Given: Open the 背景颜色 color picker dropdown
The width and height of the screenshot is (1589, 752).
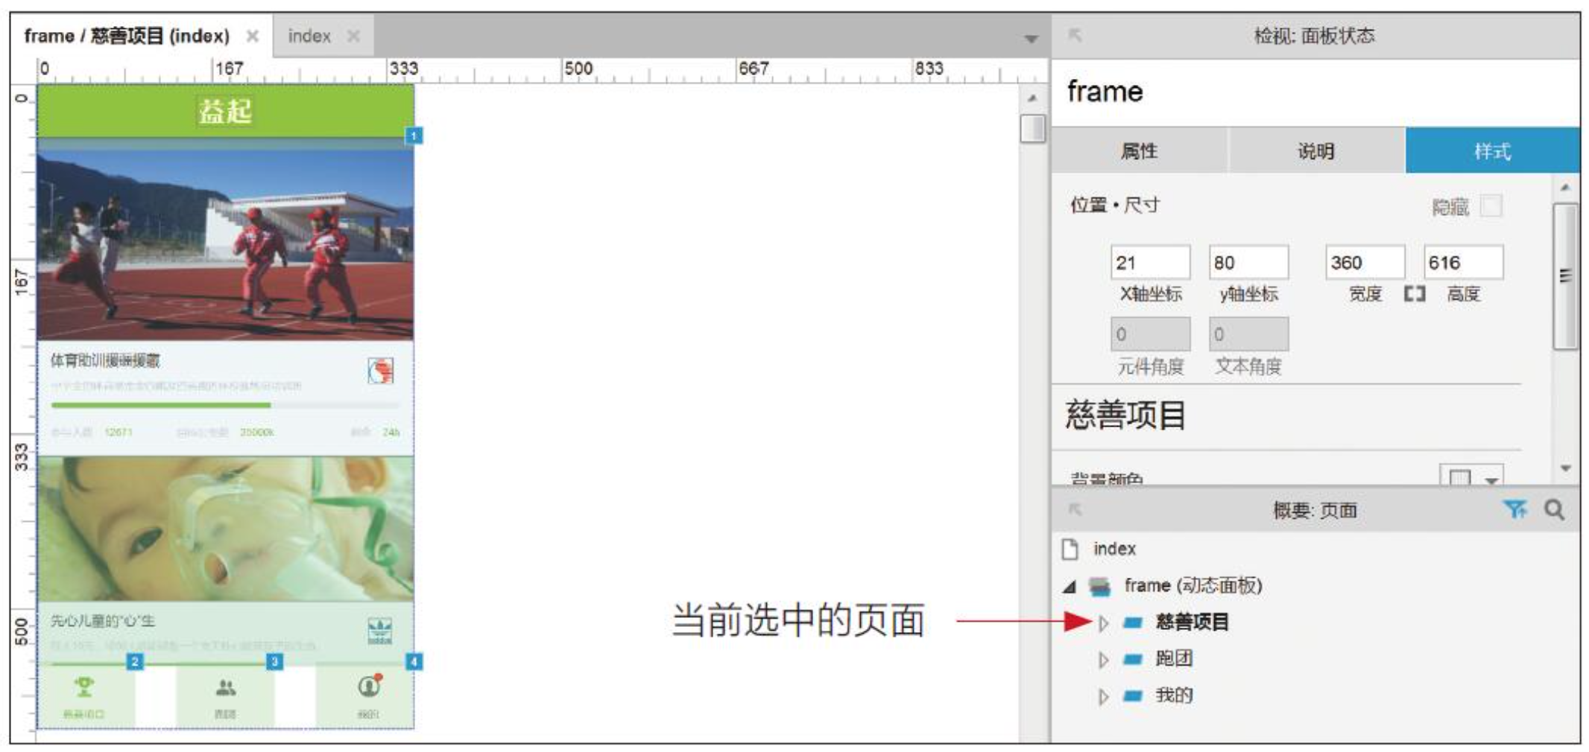Looking at the screenshot, I should point(1471,477).
